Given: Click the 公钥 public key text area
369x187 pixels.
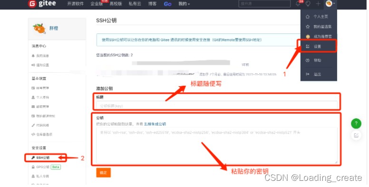Looking at the screenshot, I should click(x=216, y=145).
